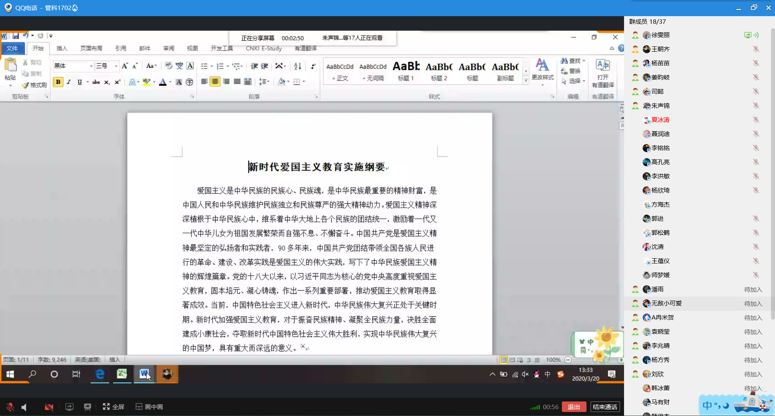Click the sort icon in paragraph group

coord(297,66)
